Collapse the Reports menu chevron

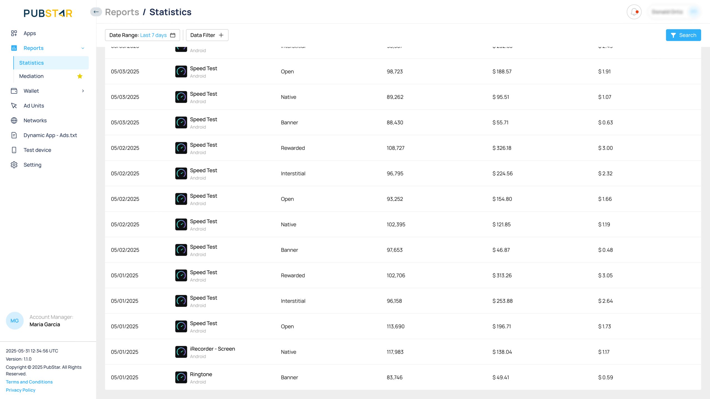point(83,48)
